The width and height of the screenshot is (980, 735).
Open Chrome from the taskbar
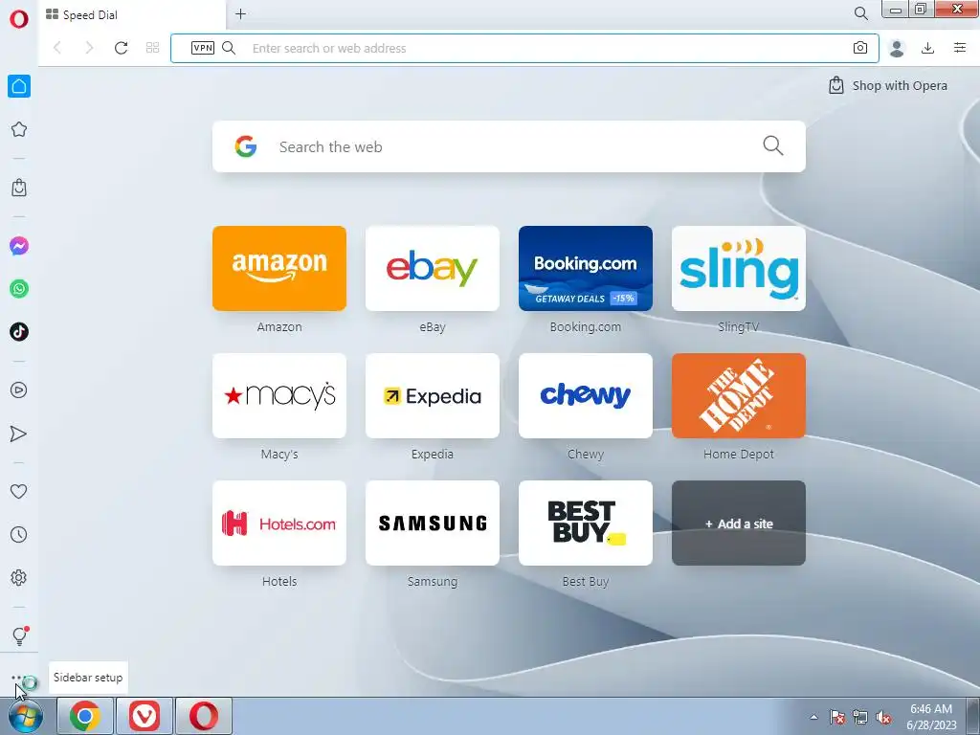click(x=85, y=716)
